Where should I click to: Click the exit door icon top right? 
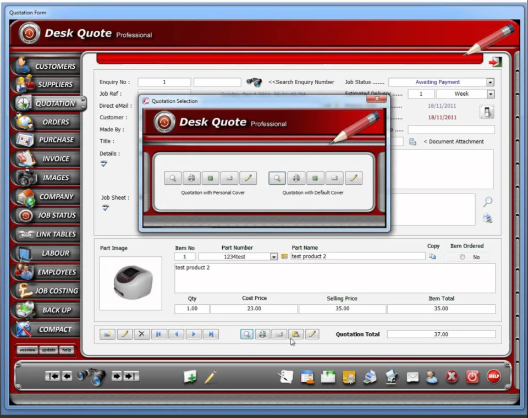(x=495, y=62)
